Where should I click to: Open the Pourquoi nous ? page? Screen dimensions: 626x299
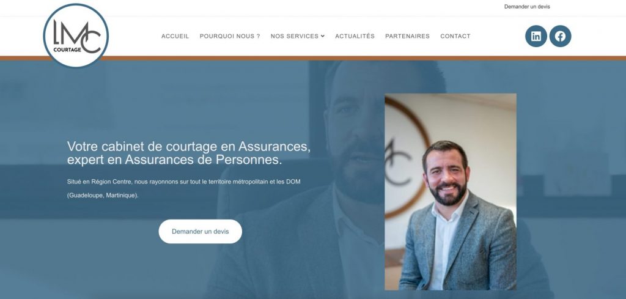230,36
